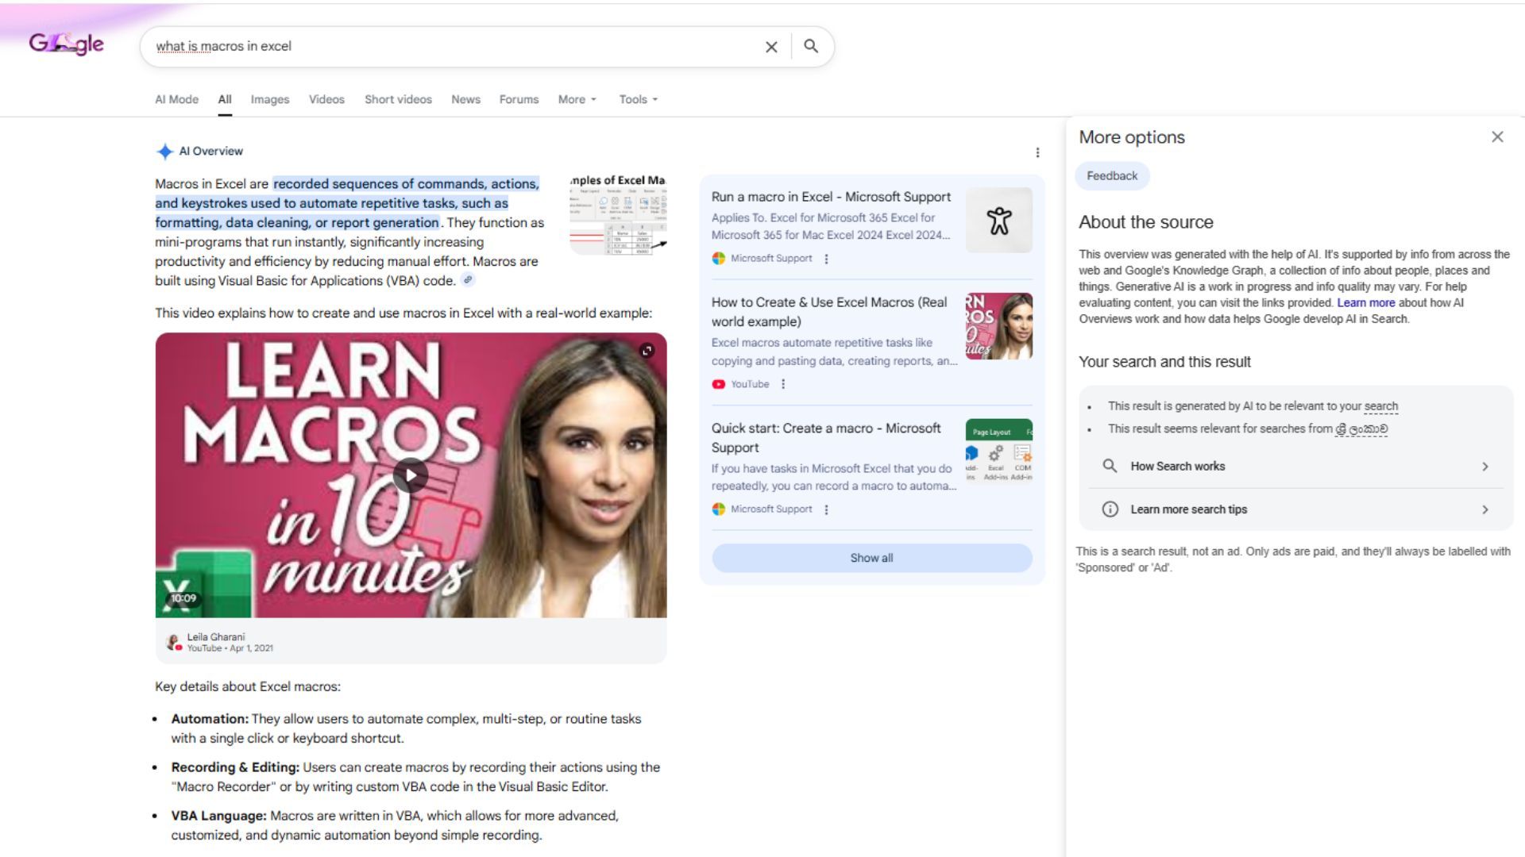Viewport: 1525px width, 857px height.
Task: Click video duration badge 10:09
Action: [183, 598]
